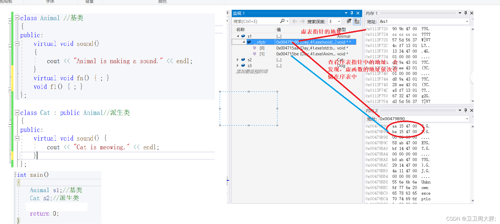Click the pinned-properties filter icon in Watch
Image resolution: width=500 pixels, height=224 pixels.
[x=349, y=21]
